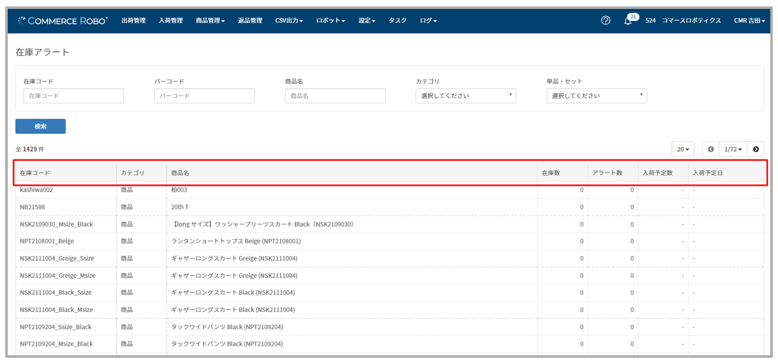Screen dimensions: 778x363
Task: Open the CMR 吉田 user menu
Action: tap(749, 20)
